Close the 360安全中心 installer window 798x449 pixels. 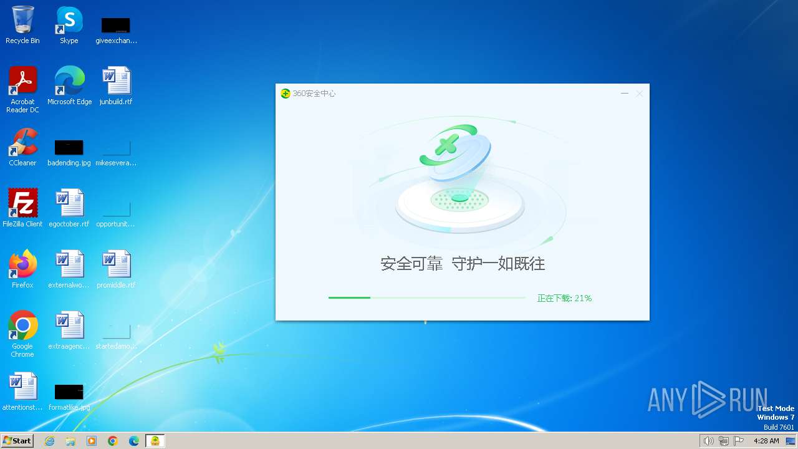tap(640, 94)
